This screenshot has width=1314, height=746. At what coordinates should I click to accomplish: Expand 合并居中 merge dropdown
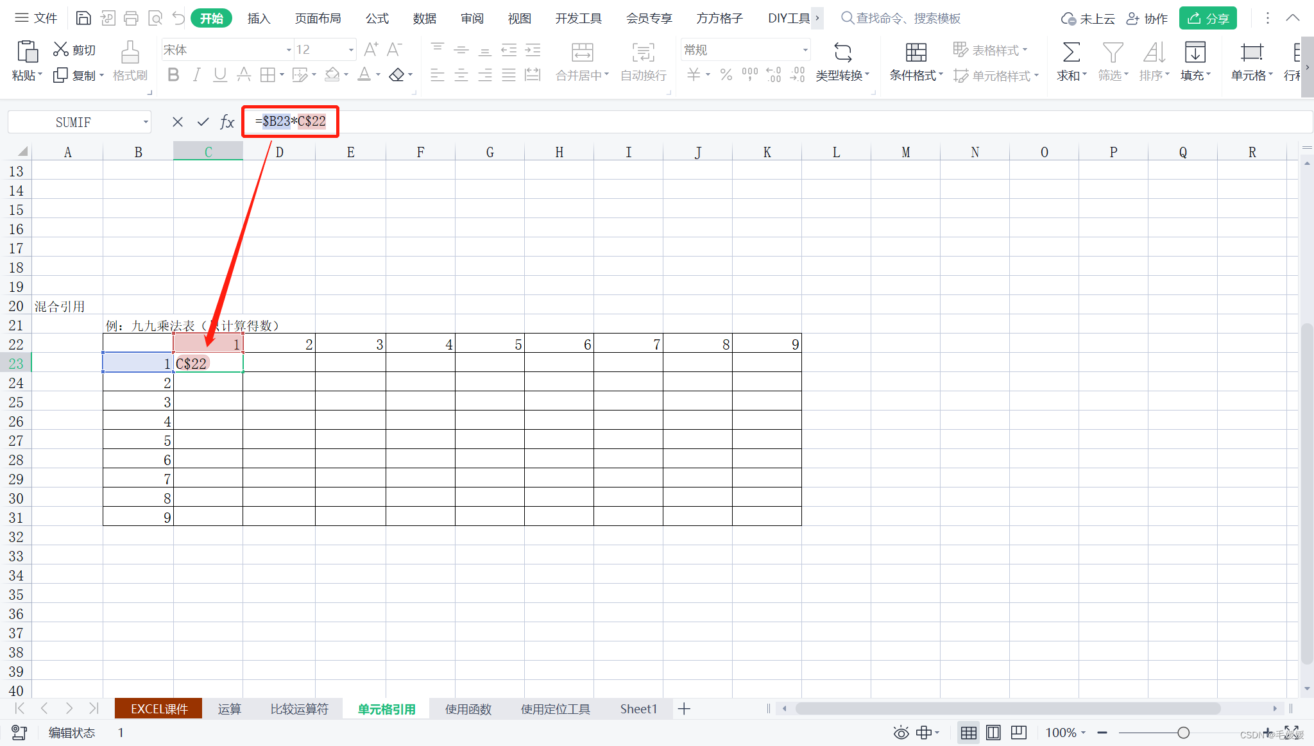[606, 75]
